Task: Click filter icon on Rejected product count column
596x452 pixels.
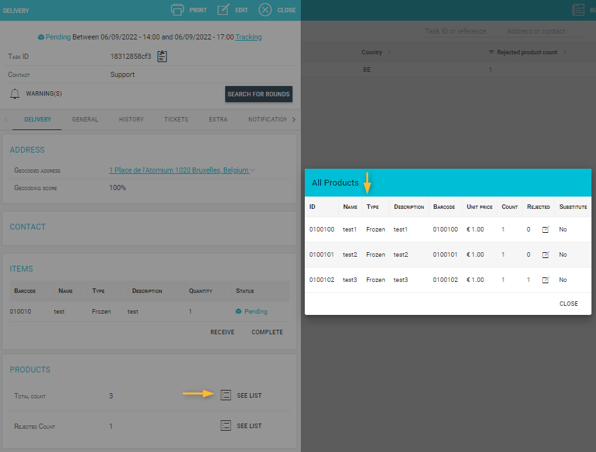Action: pos(491,52)
